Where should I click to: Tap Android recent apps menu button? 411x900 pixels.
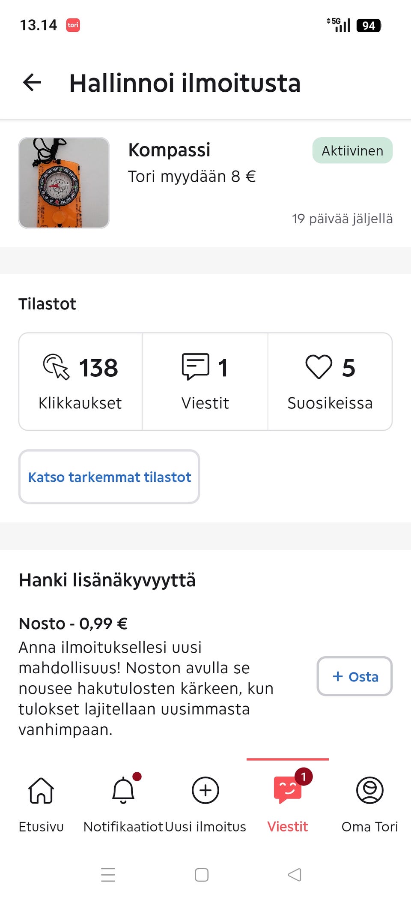click(108, 875)
